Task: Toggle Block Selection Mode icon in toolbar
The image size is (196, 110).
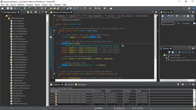Action: coord(77,8)
